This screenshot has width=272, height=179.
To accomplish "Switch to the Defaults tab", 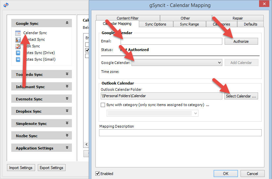I will tap(250, 24).
